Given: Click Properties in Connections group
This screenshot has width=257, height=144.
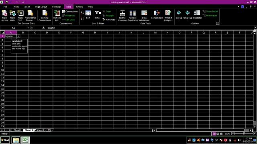Looking at the screenshot, I should click(x=69, y=16).
